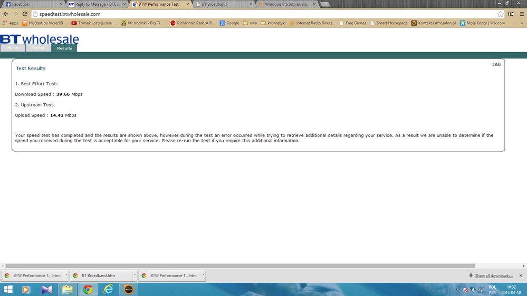Image resolution: width=527 pixels, height=296 pixels.
Task: Launch the media player from the taskbar
Action: [26, 289]
